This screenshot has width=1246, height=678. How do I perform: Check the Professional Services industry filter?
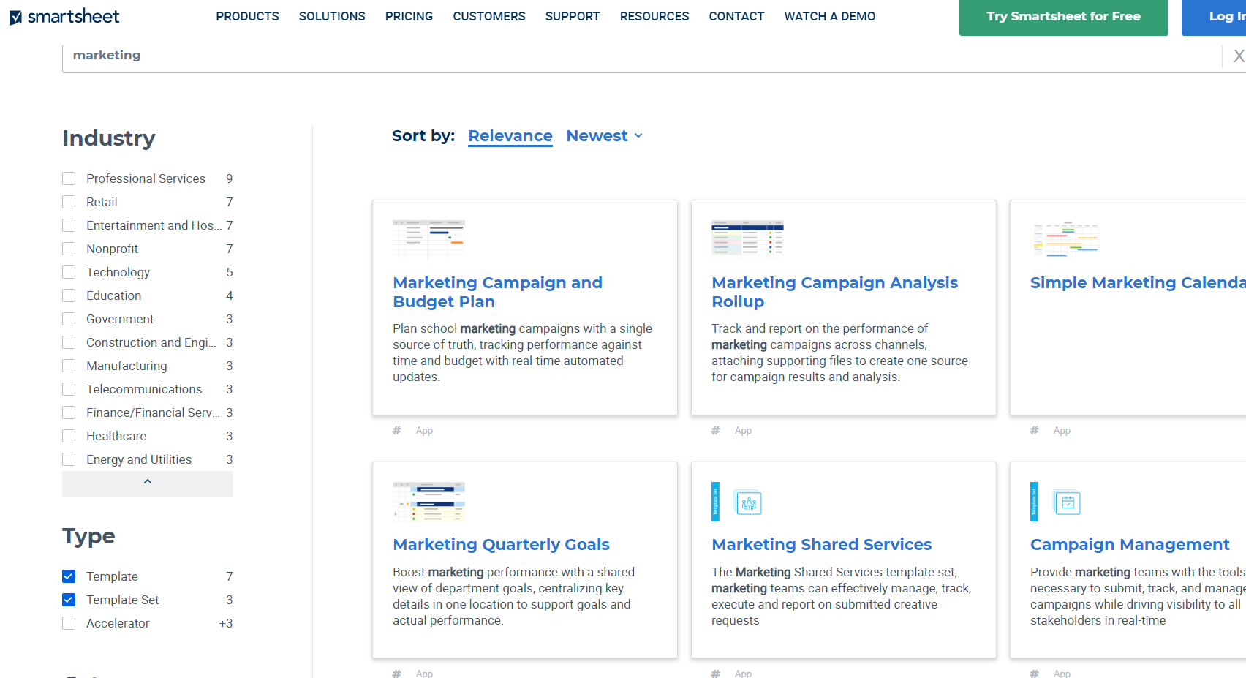click(x=69, y=178)
